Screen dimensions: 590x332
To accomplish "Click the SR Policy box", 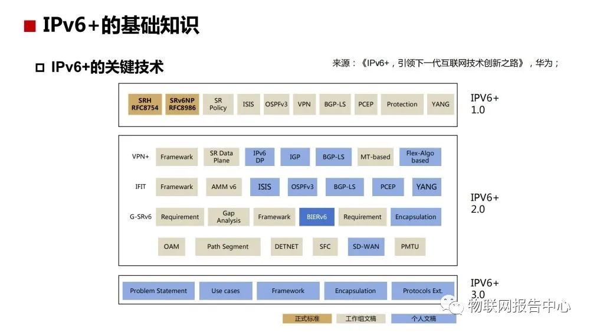I will tap(218, 105).
